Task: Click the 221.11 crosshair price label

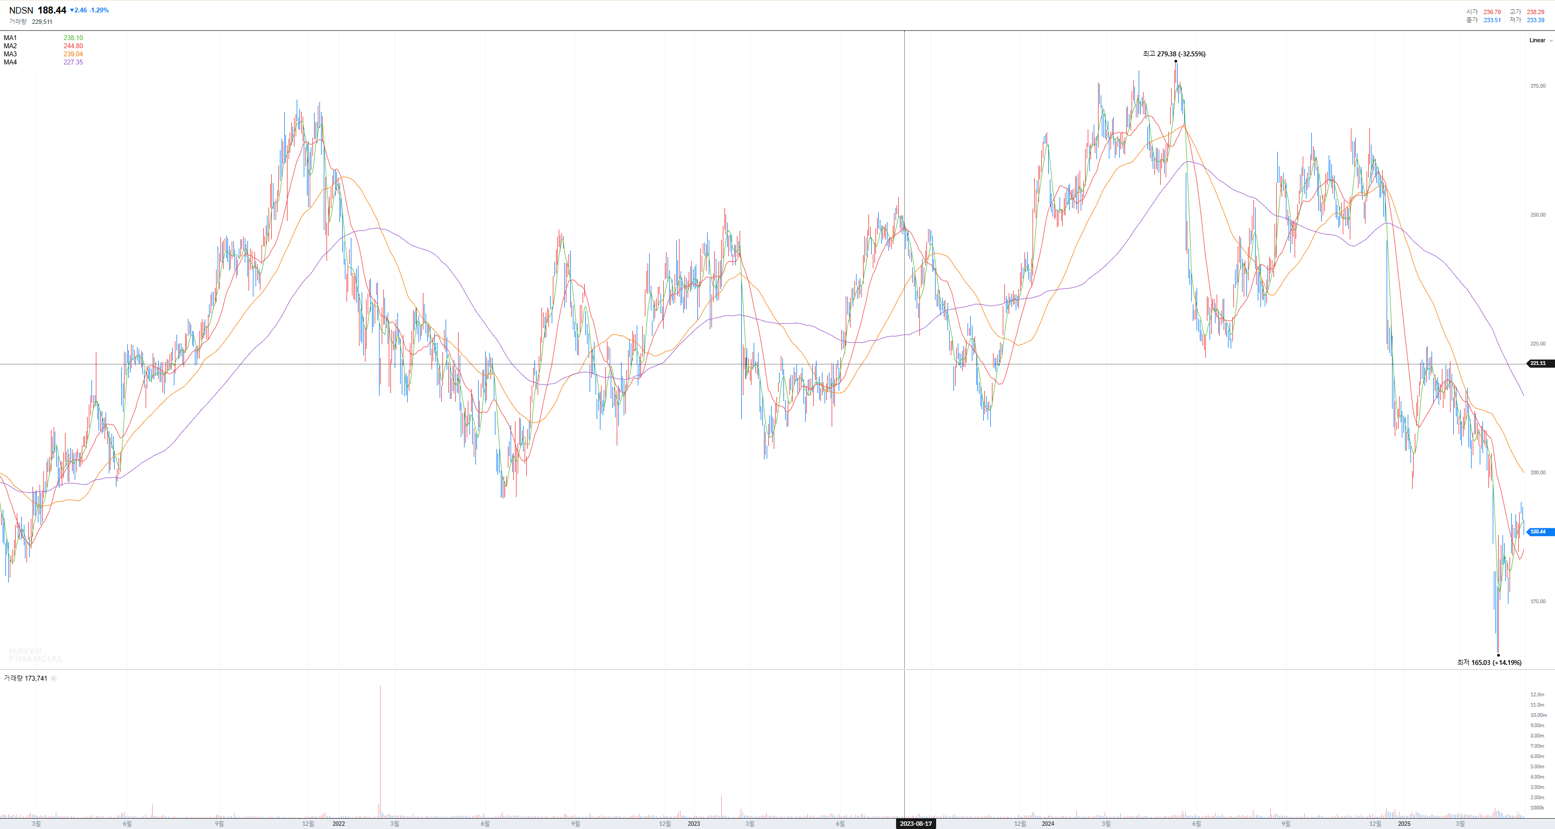Action: point(1538,363)
